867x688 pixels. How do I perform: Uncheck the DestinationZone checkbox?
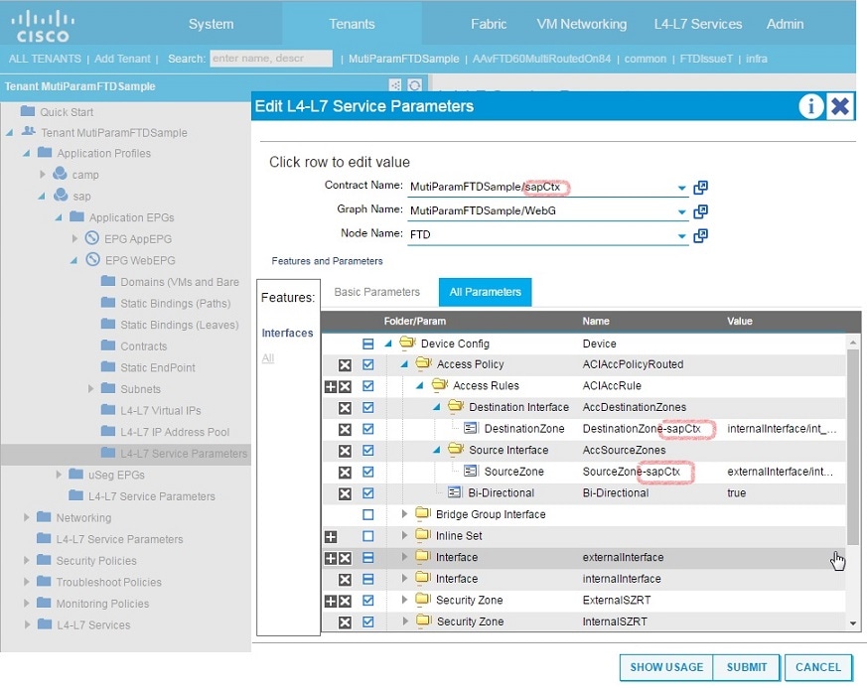click(x=368, y=429)
